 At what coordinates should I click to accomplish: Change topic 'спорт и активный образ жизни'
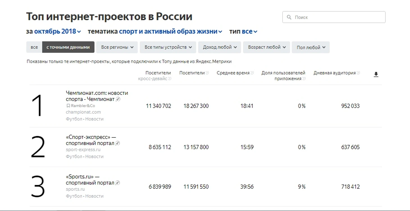tap(170, 31)
